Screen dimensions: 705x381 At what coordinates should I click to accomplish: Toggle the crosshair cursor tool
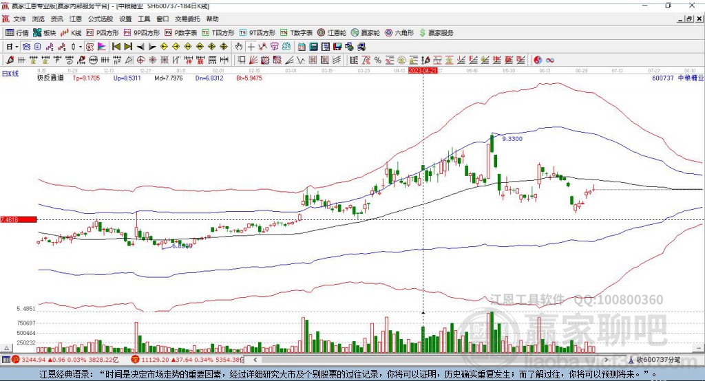coord(251,47)
